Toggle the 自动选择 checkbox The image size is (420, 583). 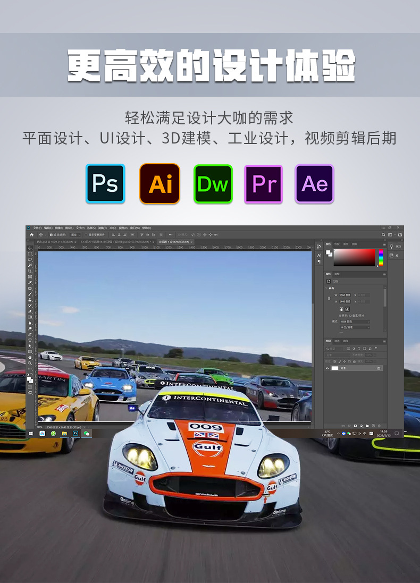[x=51, y=235]
